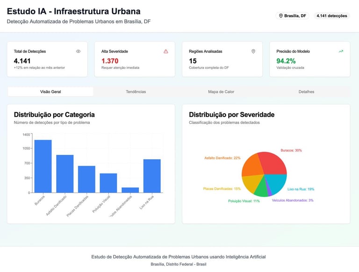Click 'Validação cruzada' text

pos(290,68)
